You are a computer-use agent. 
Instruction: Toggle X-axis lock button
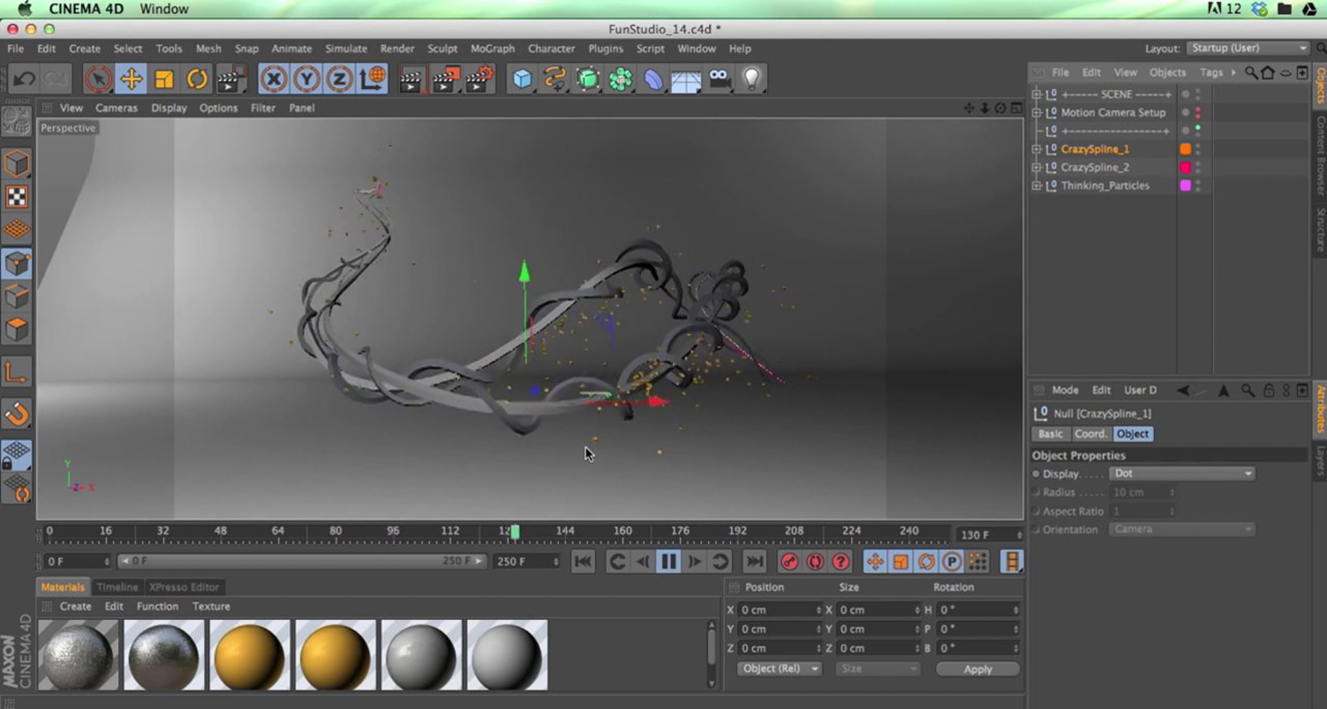pyautogui.click(x=273, y=79)
